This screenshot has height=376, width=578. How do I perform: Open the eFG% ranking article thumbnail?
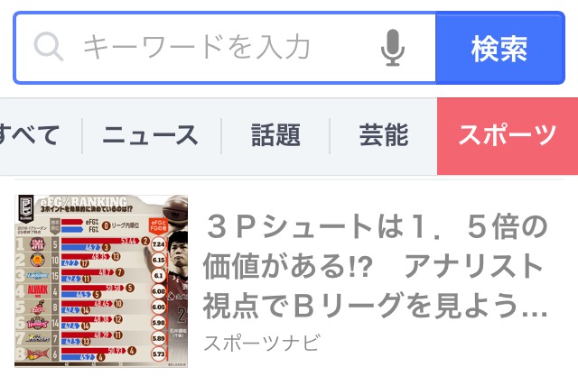pyautogui.click(x=101, y=281)
